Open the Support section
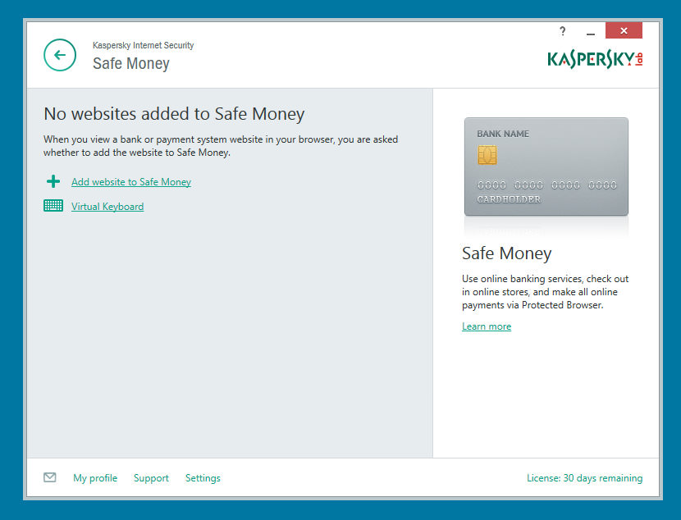 (x=151, y=478)
